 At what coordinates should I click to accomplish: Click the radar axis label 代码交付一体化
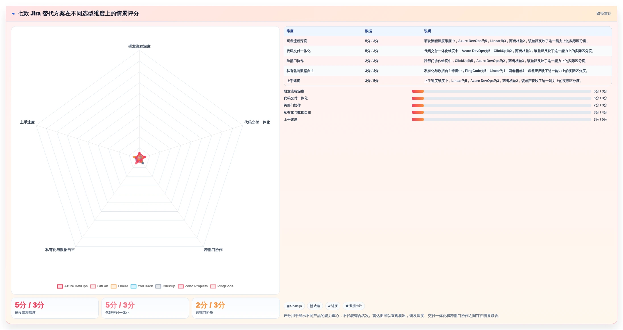pyautogui.click(x=257, y=122)
